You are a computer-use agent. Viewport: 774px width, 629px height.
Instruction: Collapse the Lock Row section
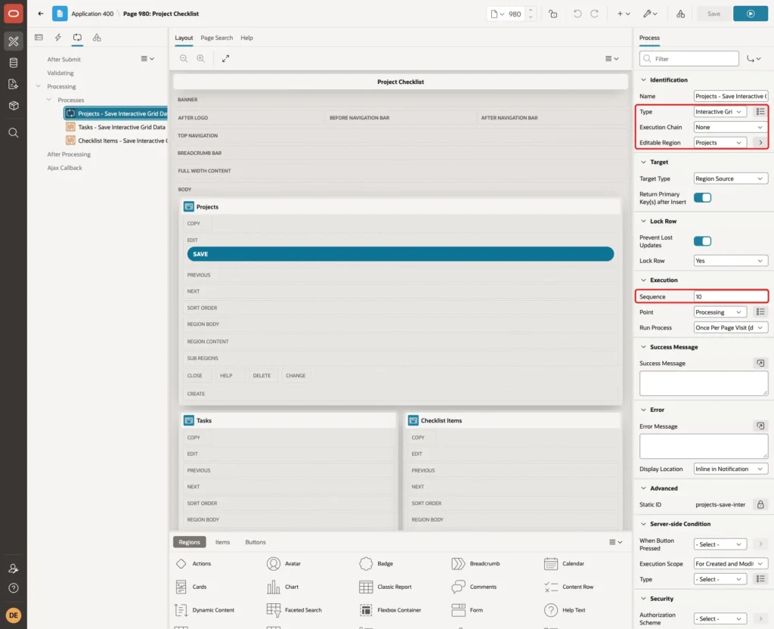click(x=643, y=222)
